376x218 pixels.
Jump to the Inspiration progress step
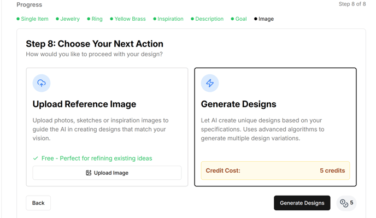pos(168,19)
